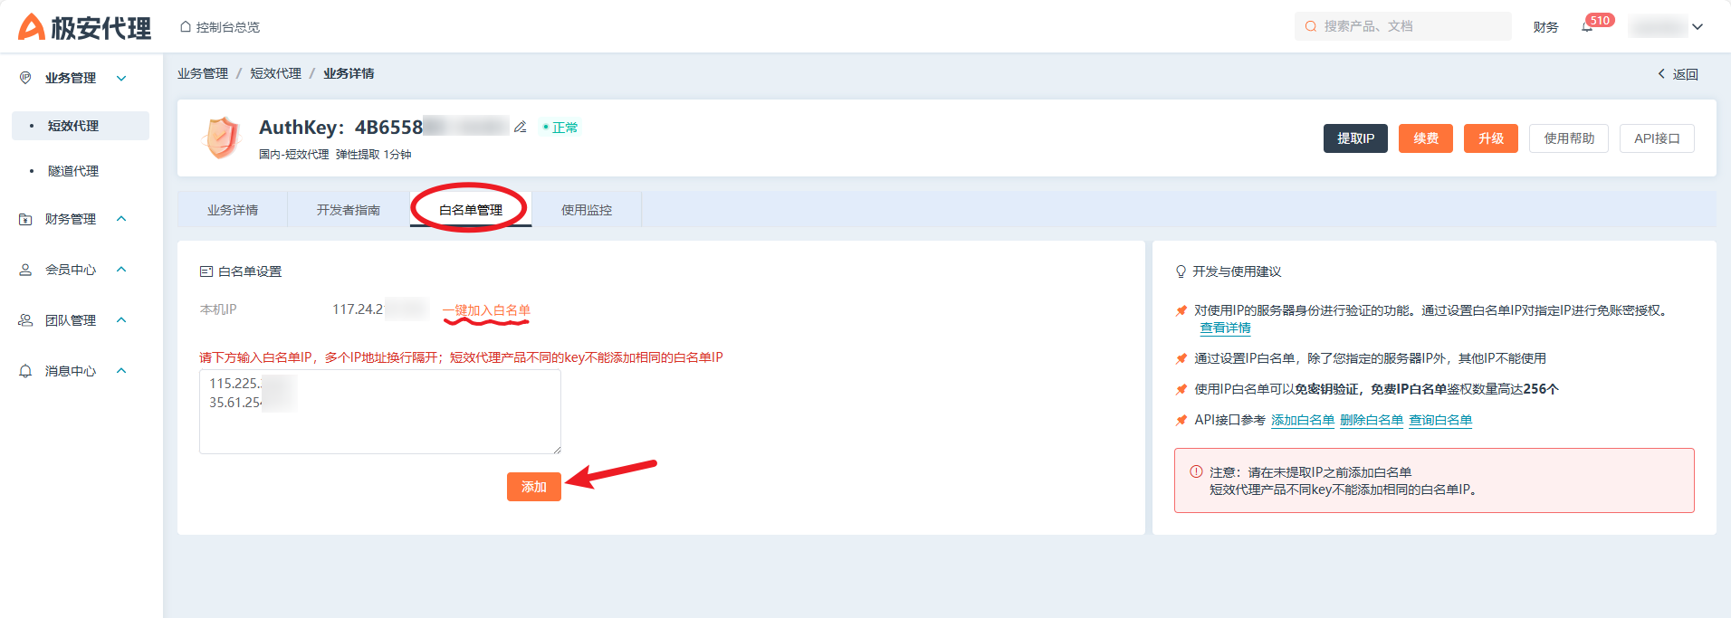Screen dimensions: 1731x618
Task: Click the AuthKey edit pencil icon
Action: 520,128
